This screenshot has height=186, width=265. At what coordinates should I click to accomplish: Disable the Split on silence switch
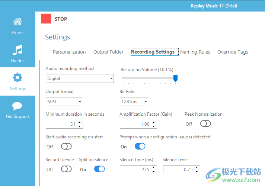coord(99,169)
